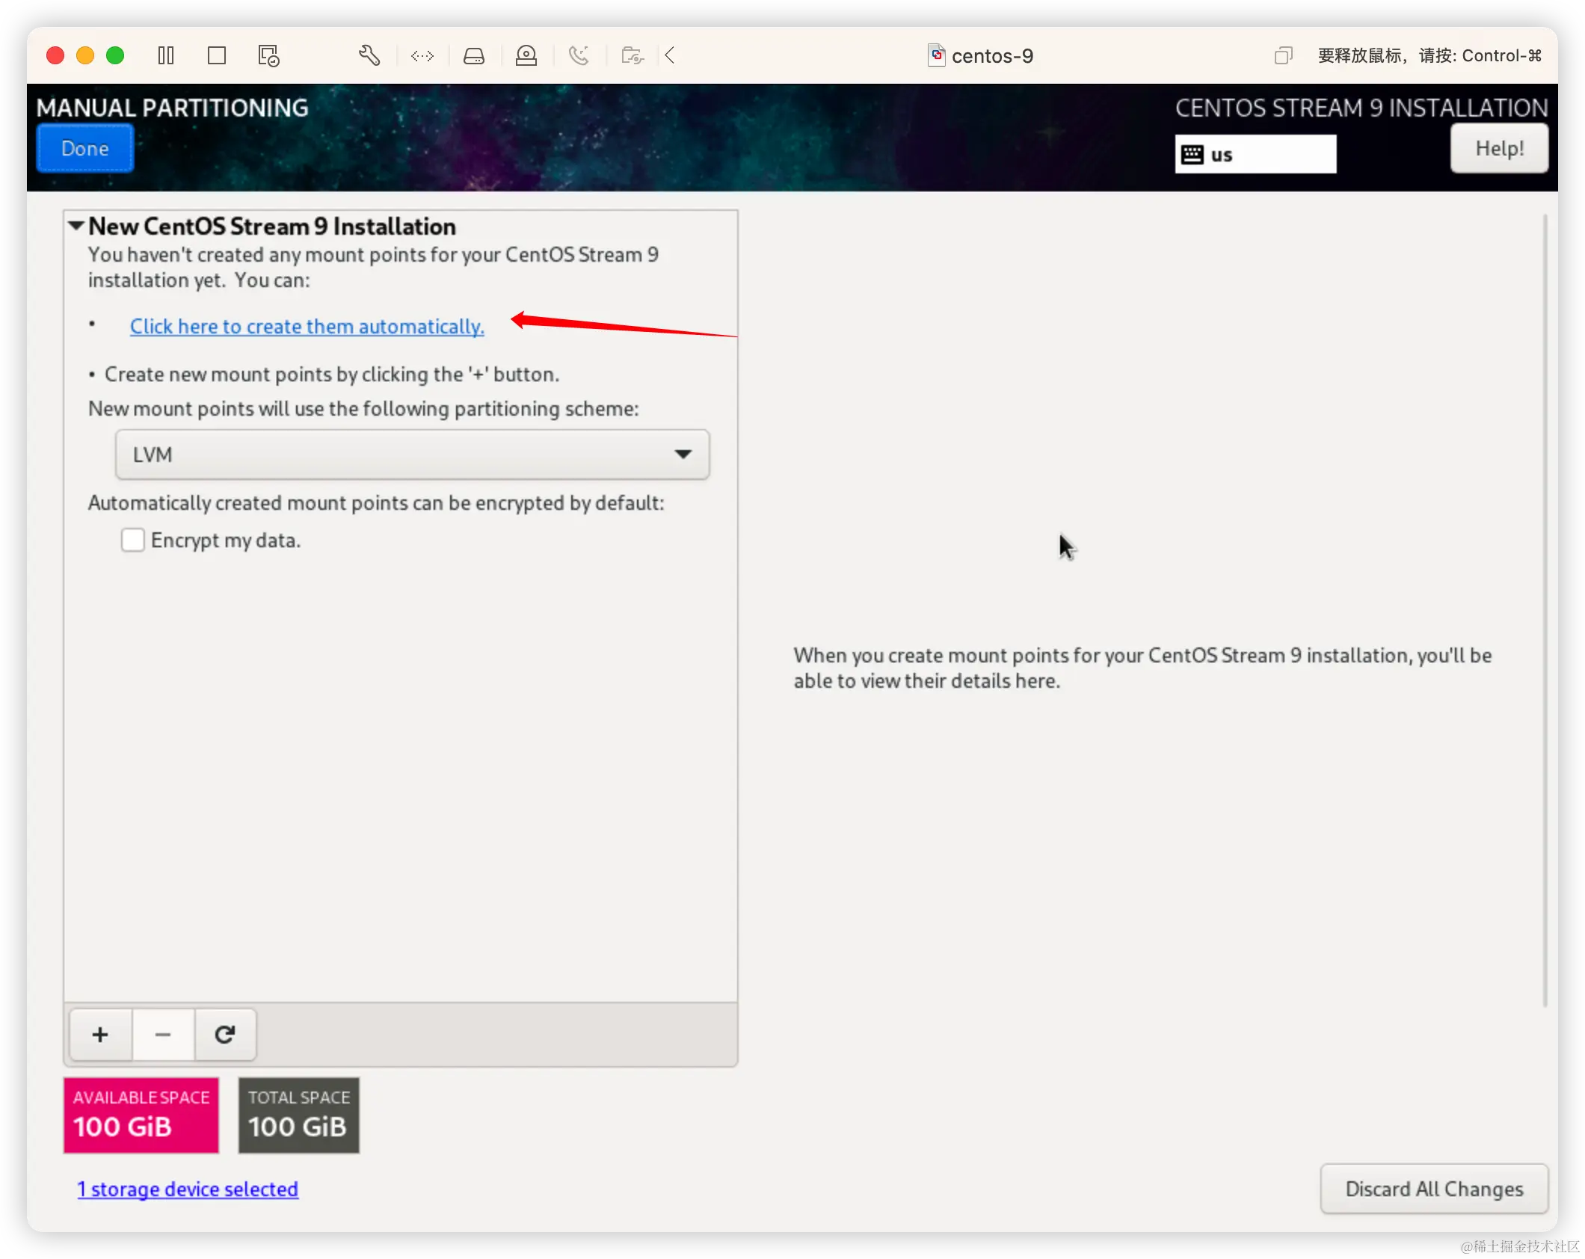Collapse the New CentOS Stream 9 Installation section
Image resolution: width=1585 pixels, height=1259 pixels.
pyautogui.click(x=75, y=226)
